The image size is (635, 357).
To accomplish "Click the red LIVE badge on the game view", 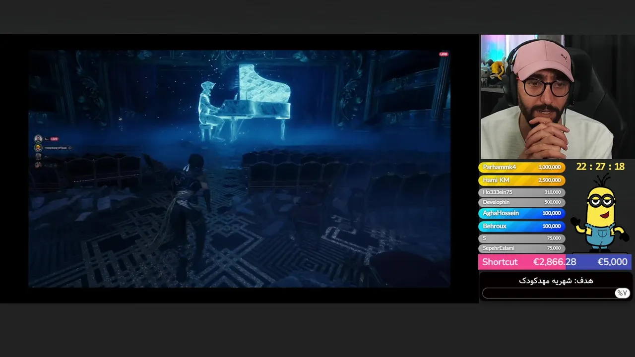I will [x=444, y=54].
